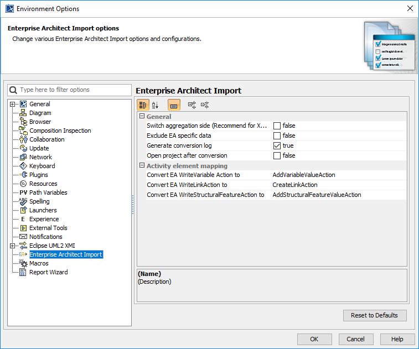Click the Reset to Defaults button

pos(375,315)
